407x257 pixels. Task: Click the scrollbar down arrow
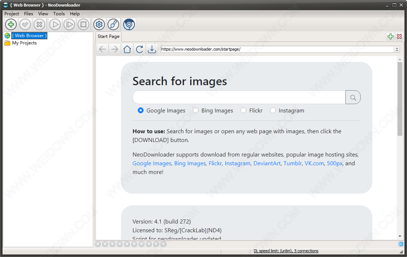pos(400,236)
